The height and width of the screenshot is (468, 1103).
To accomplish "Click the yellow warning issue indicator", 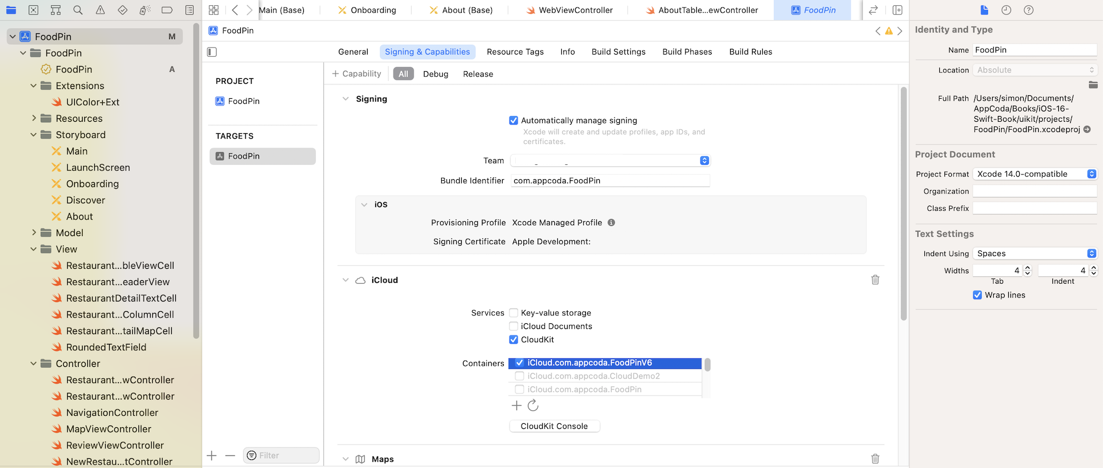I will [889, 31].
